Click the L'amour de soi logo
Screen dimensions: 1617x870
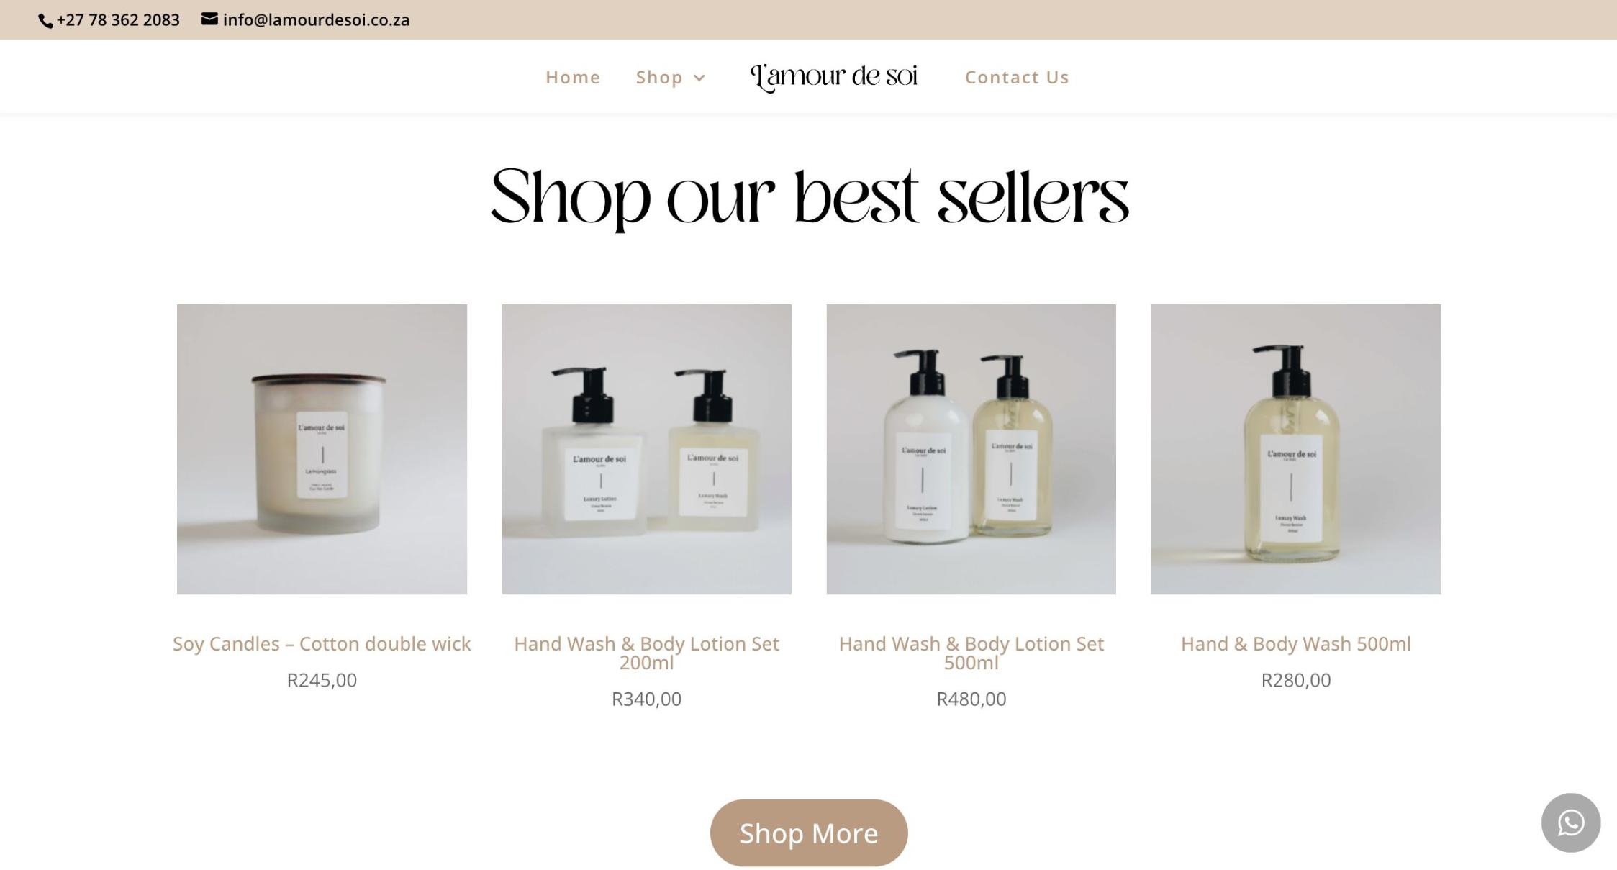click(x=834, y=76)
